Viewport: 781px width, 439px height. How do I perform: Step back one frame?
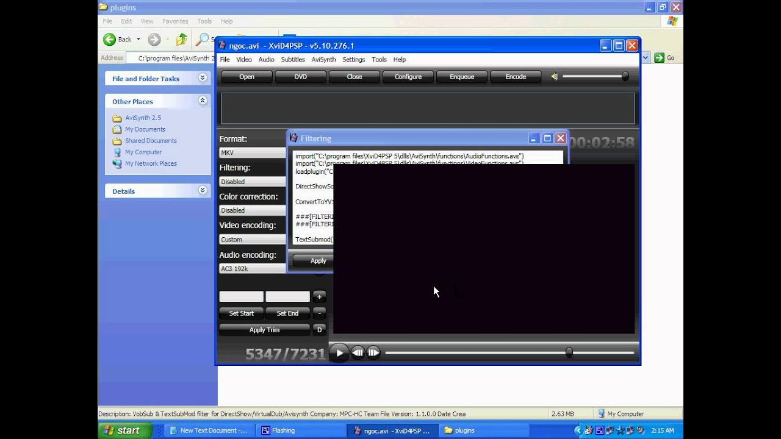tap(358, 352)
